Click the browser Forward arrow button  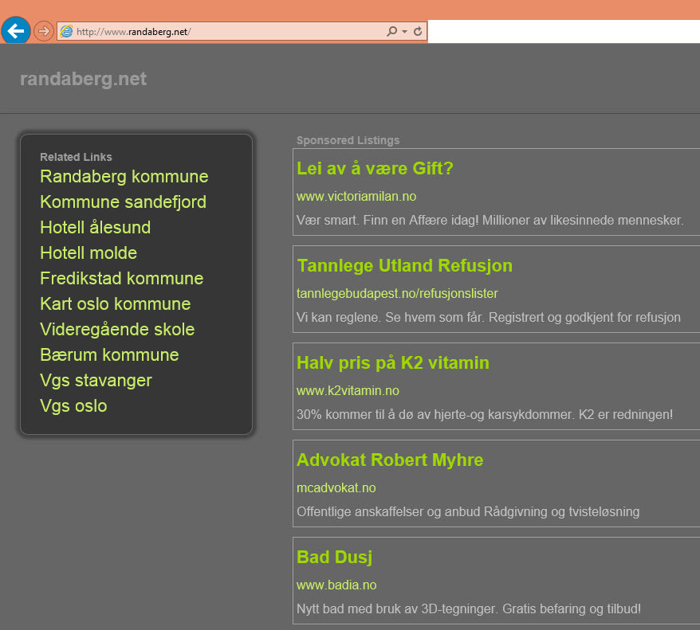click(x=44, y=31)
